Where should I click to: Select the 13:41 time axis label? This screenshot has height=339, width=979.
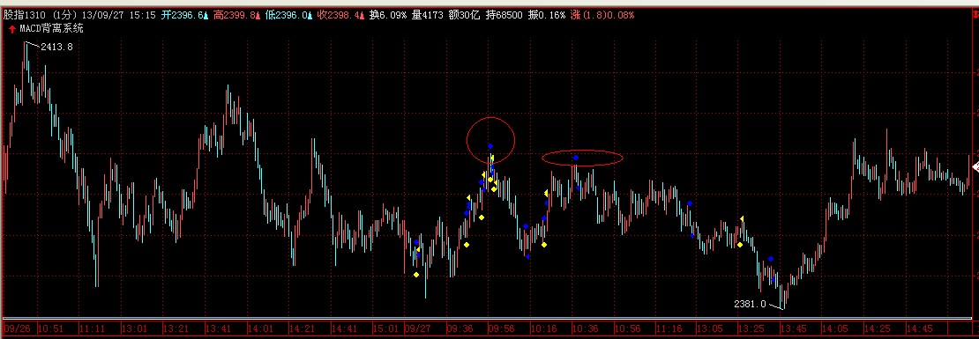tap(217, 328)
